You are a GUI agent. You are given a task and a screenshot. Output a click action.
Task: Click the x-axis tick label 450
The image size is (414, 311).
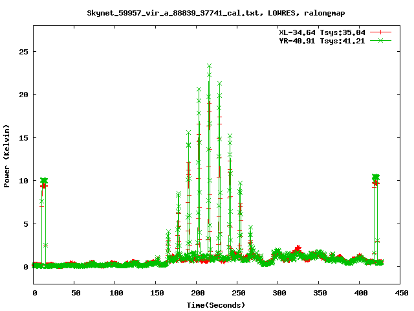(x=402, y=293)
